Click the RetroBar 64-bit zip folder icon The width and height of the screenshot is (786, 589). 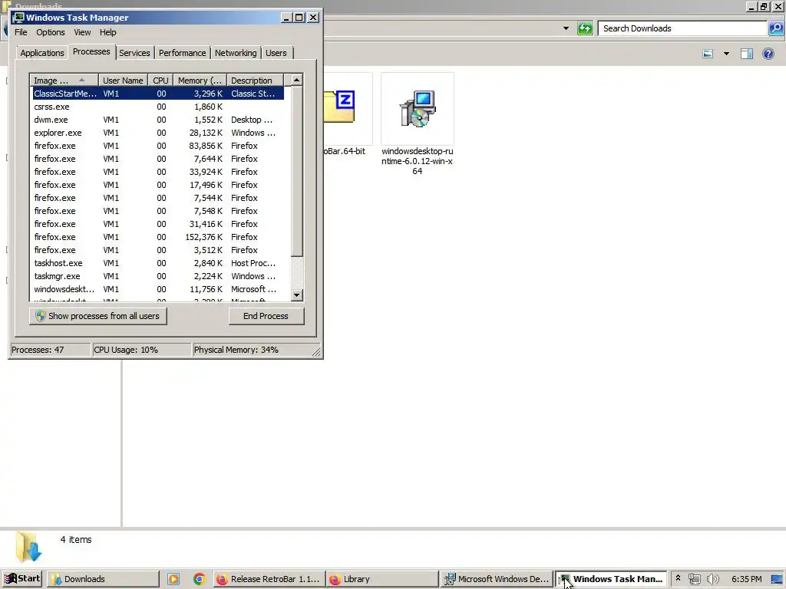[339, 107]
